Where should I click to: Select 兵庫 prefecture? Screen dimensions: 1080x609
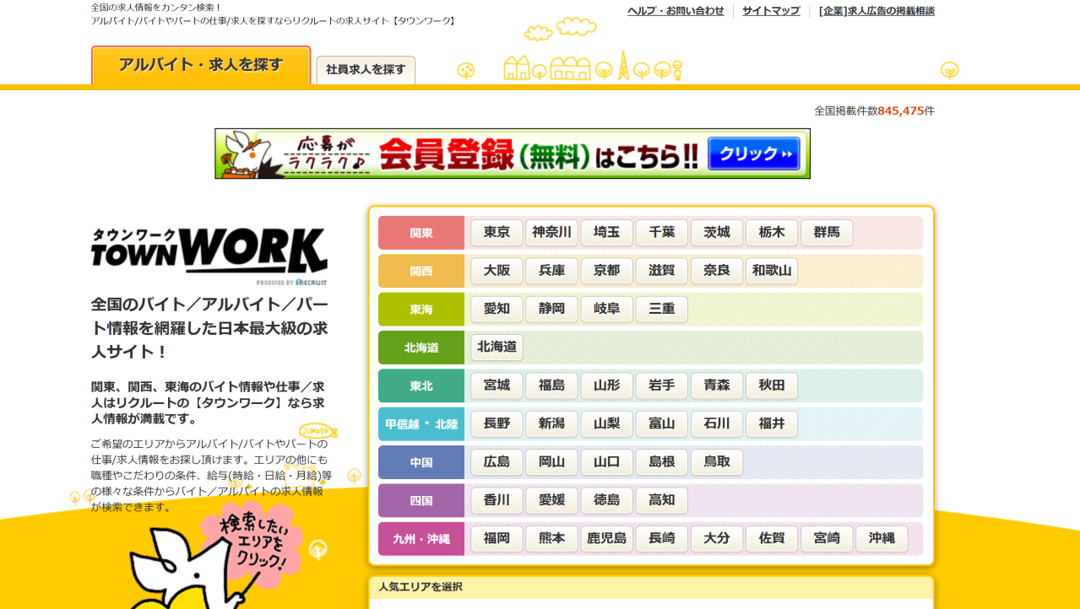tap(551, 271)
